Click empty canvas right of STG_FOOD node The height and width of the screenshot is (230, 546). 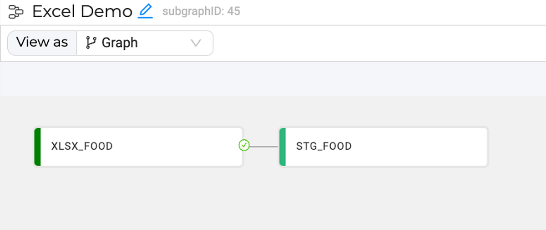click(517, 147)
